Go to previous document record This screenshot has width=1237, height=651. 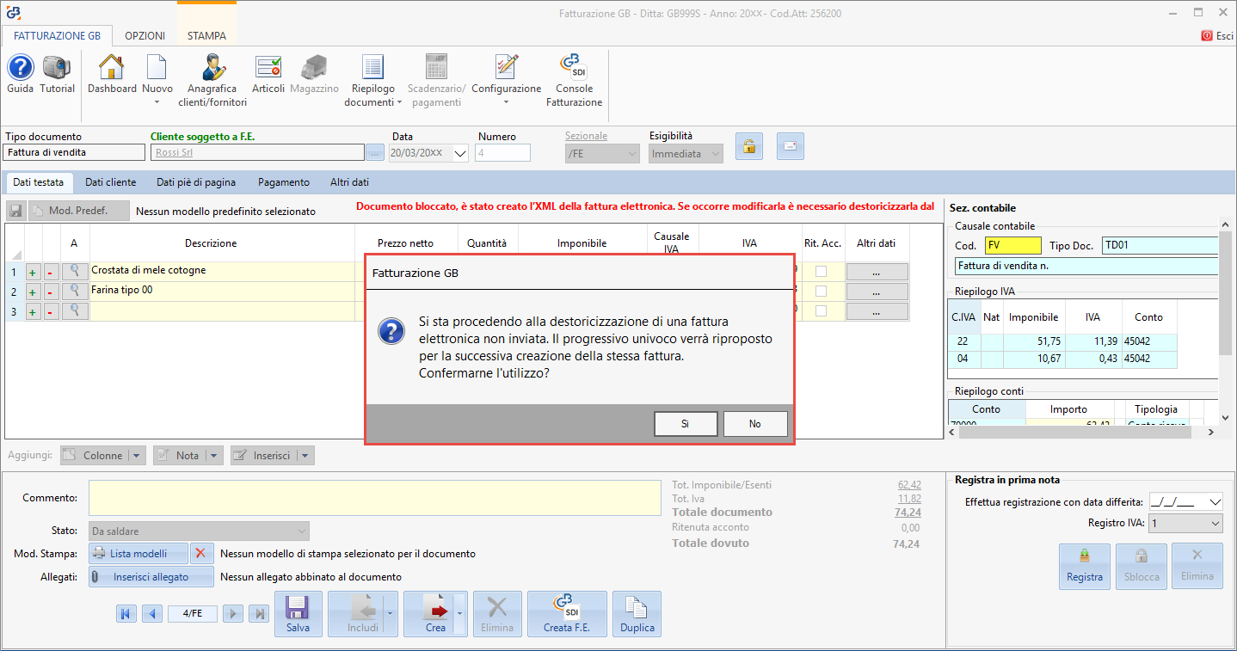151,614
